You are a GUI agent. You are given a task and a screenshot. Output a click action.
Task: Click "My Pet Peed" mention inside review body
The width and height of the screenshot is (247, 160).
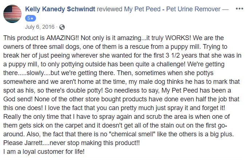point(180,90)
